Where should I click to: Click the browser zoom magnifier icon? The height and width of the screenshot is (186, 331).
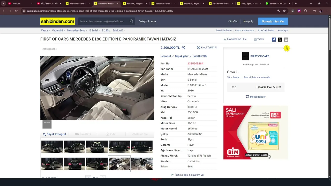click(279, 11)
